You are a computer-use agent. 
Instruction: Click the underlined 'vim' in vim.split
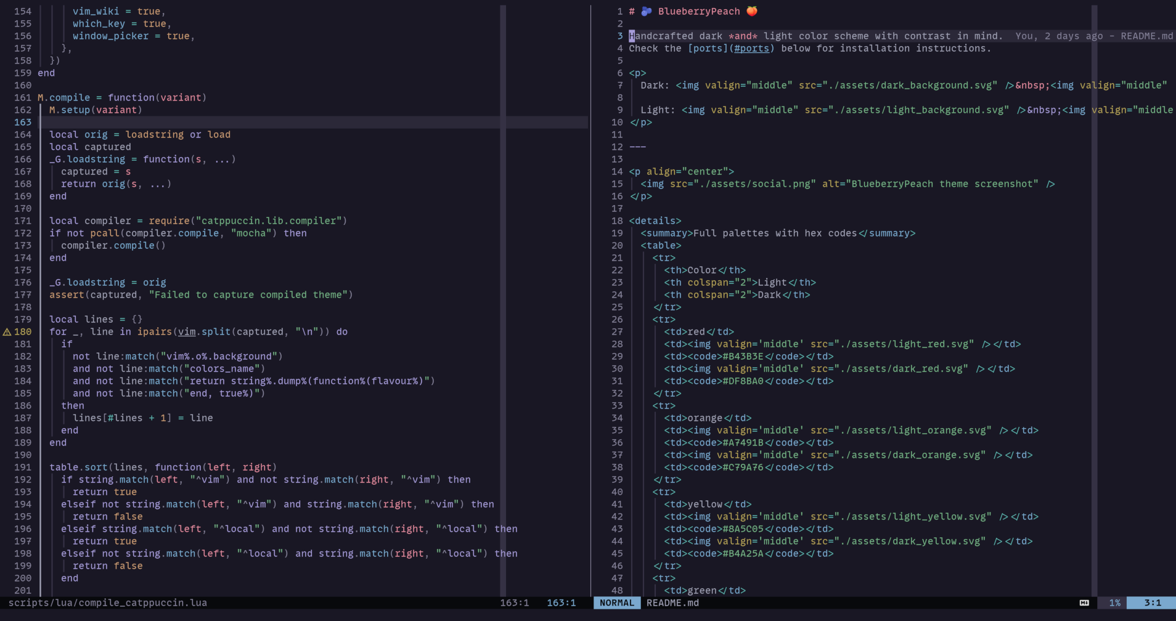pyautogui.click(x=187, y=331)
